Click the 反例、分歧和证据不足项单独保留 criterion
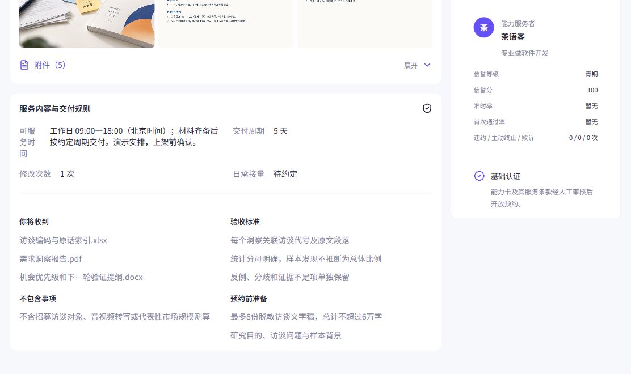 290,277
